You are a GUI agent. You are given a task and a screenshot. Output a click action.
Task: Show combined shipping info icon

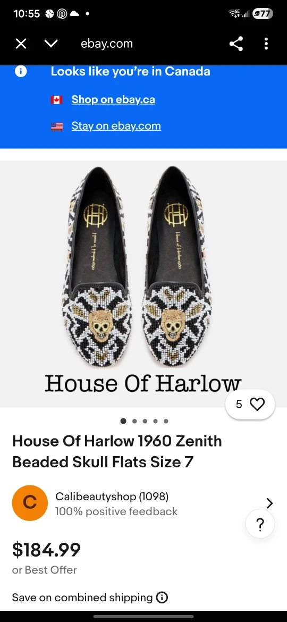[162, 598]
